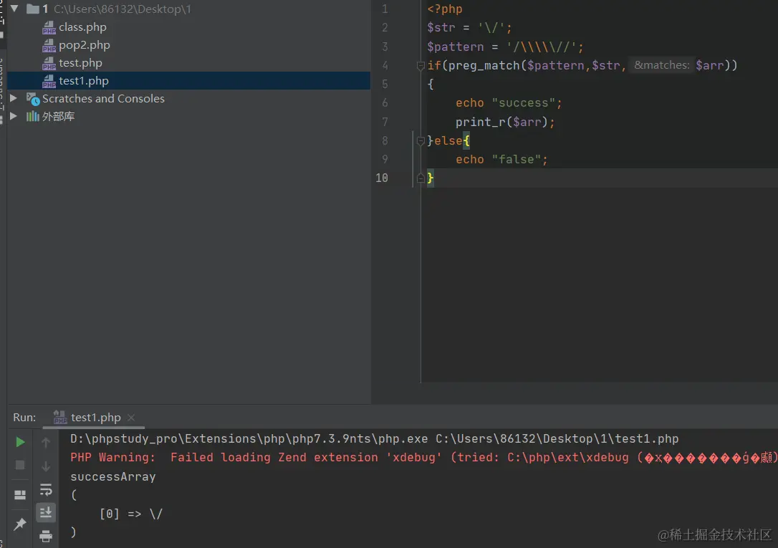
Task: Click the project root folder icon
Action: pyautogui.click(x=33, y=9)
